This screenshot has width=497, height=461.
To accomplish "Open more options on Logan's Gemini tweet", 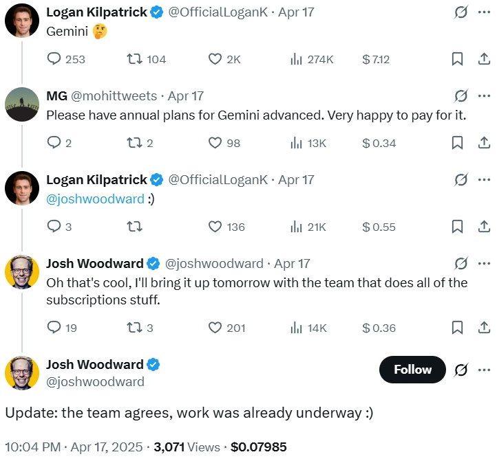I will 484,12.
